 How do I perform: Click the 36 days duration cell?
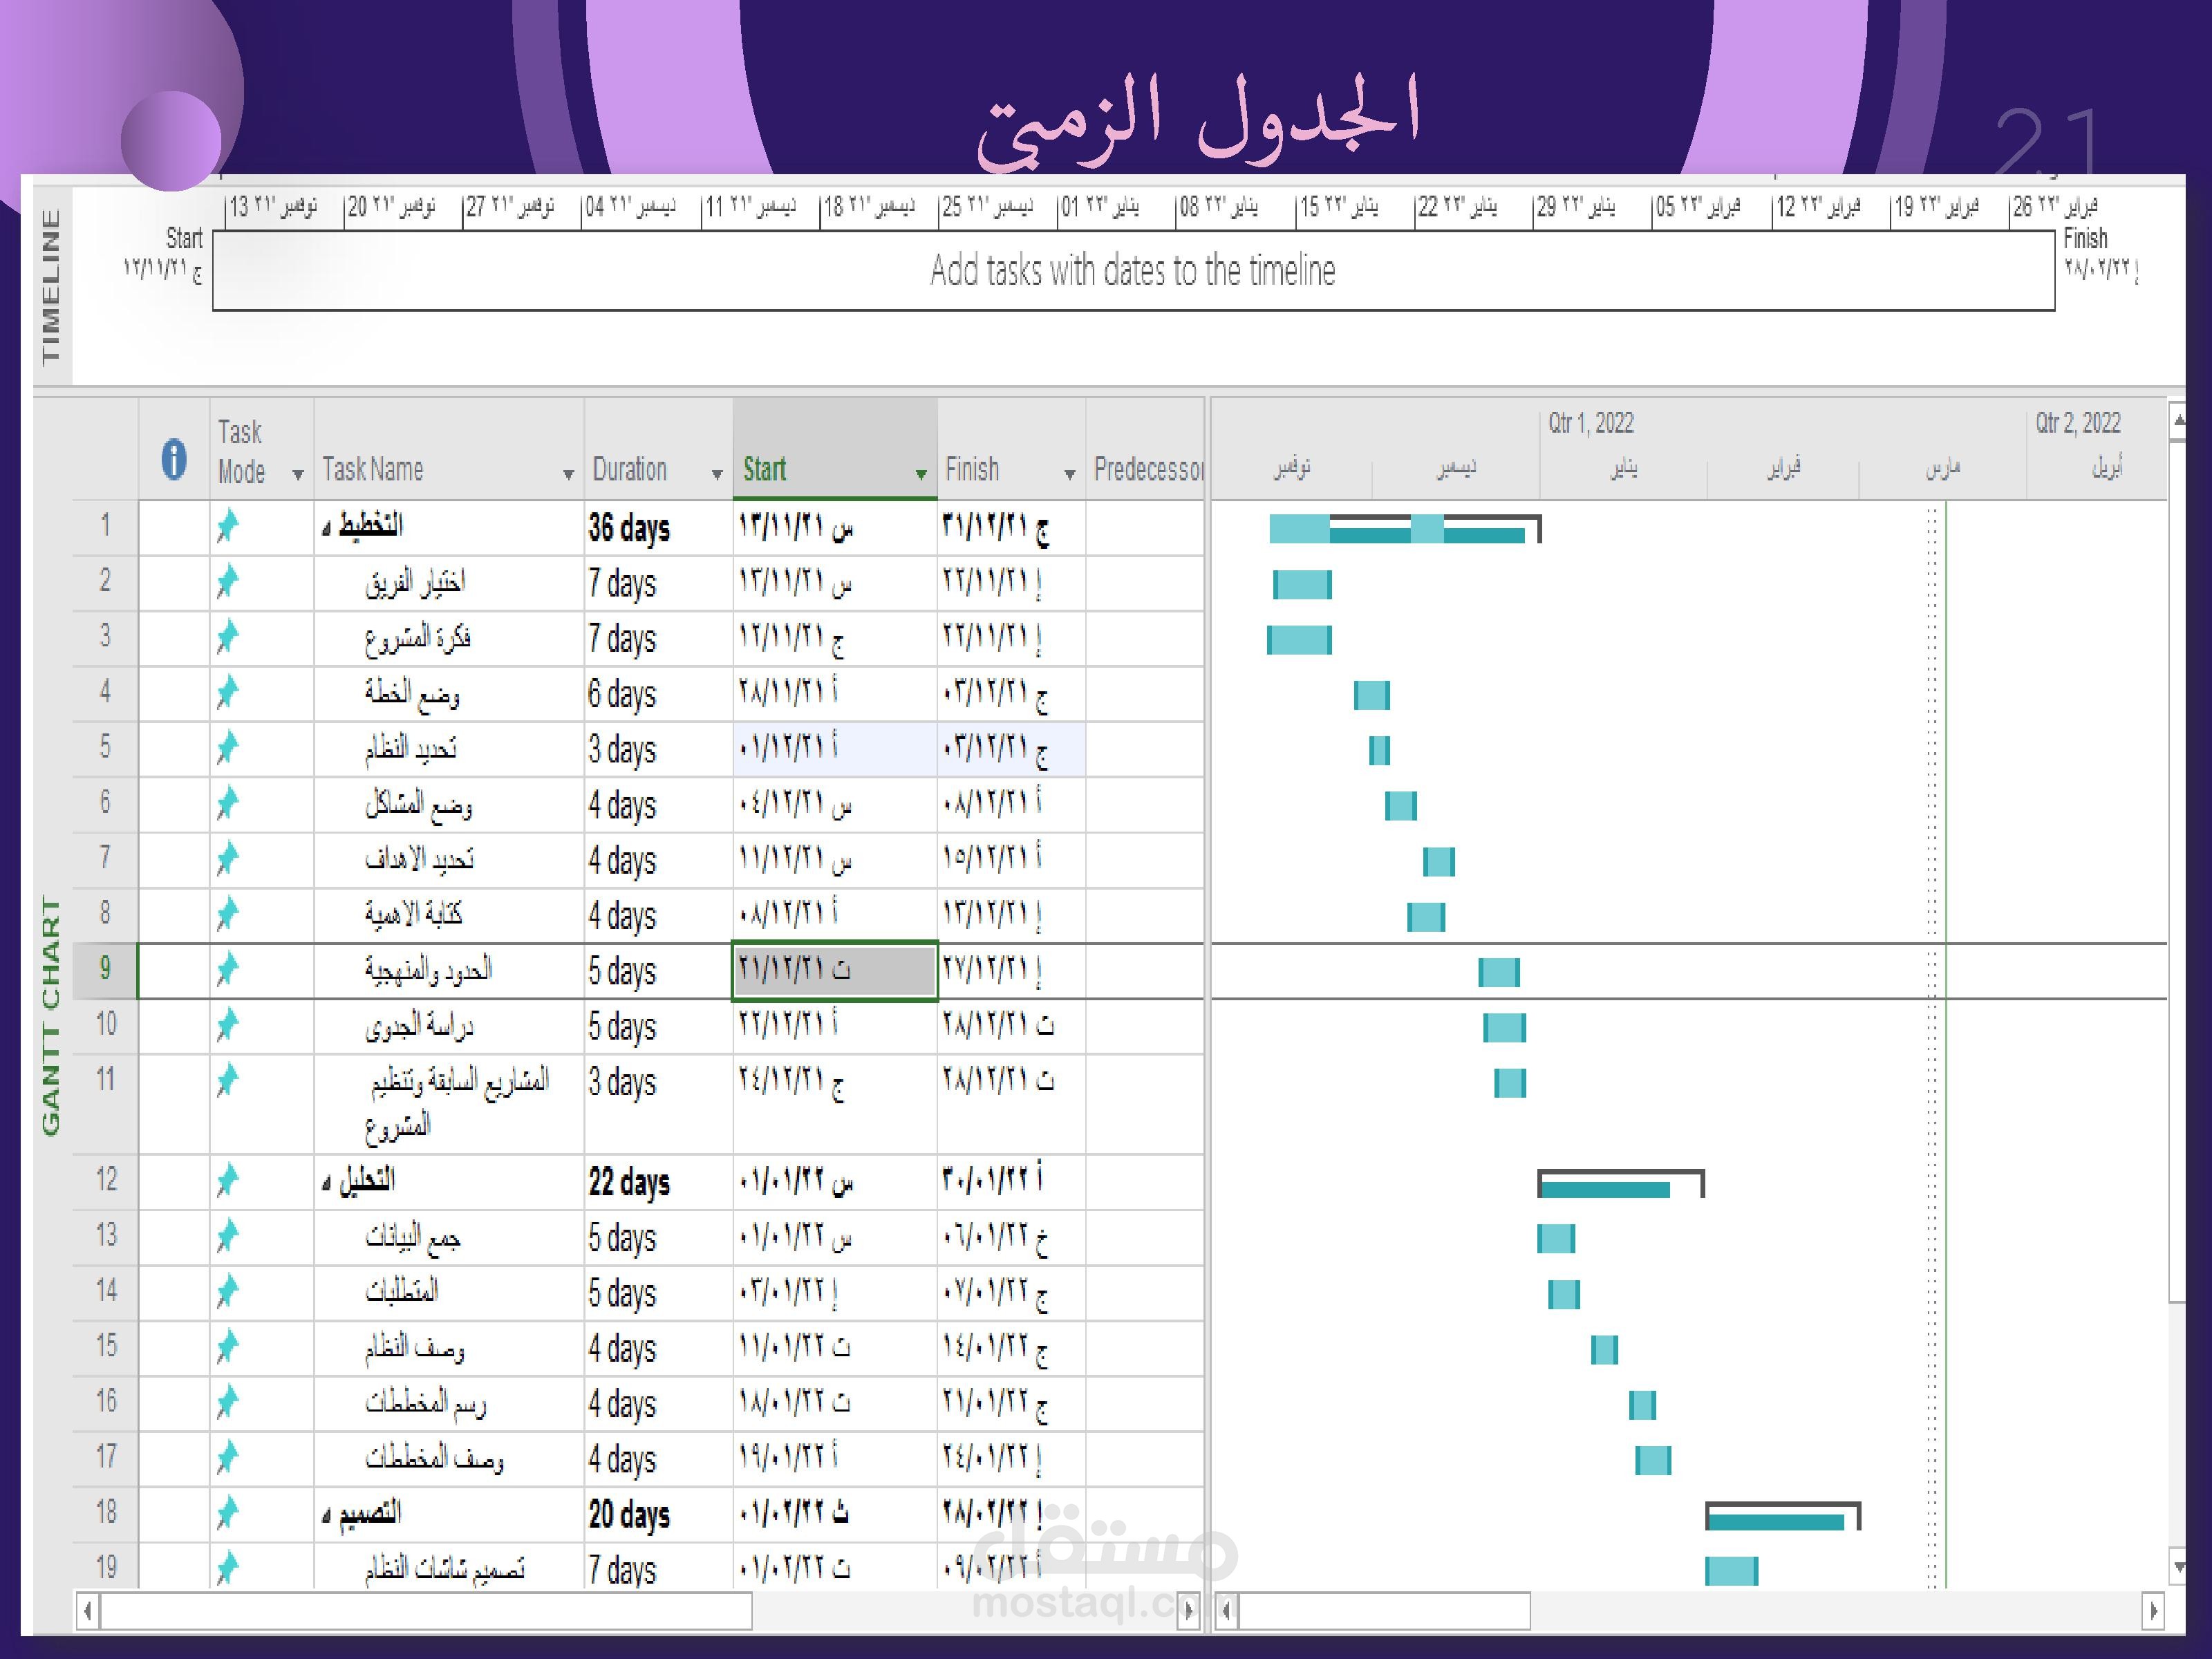(659, 528)
